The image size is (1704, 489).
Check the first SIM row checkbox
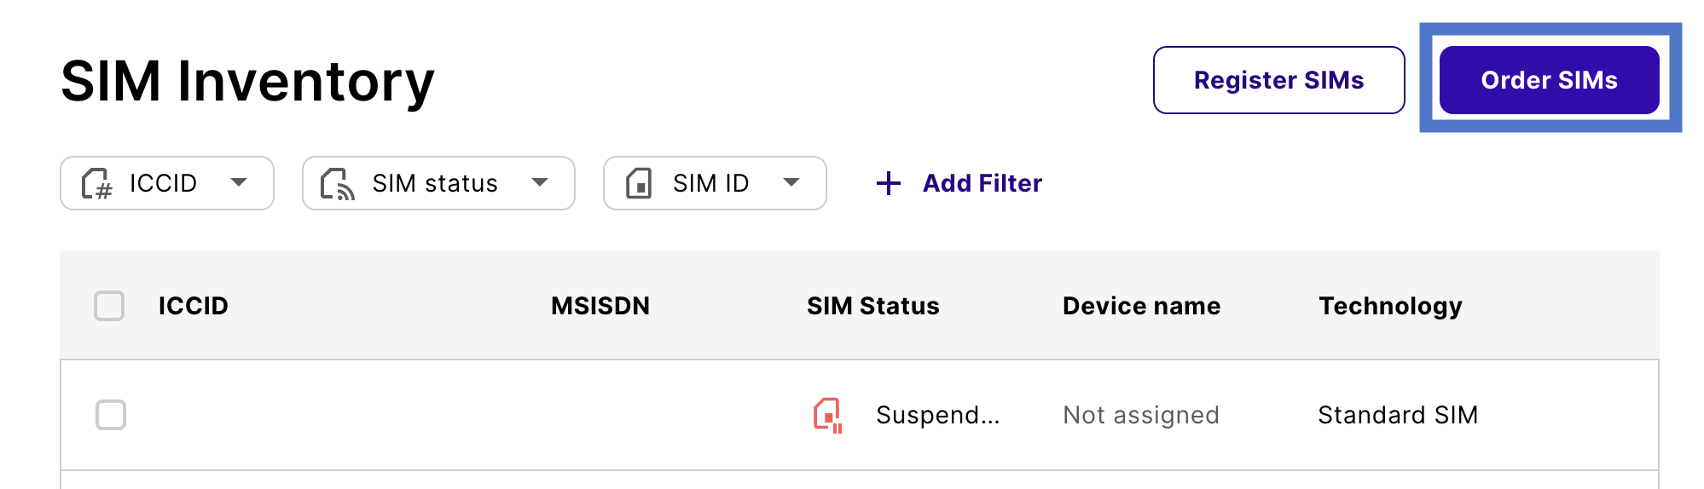click(111, 415)
